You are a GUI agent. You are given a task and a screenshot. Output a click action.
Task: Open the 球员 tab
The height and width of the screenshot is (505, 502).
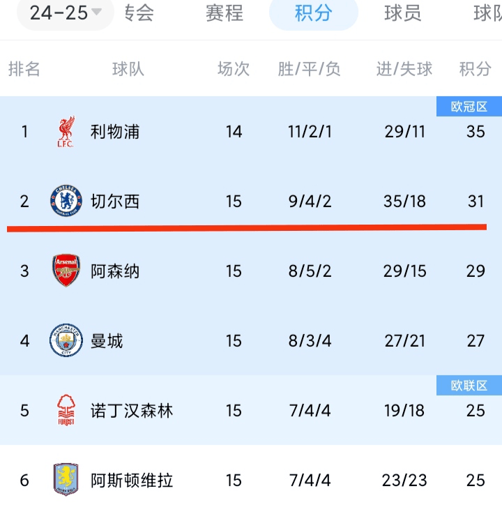402,13
